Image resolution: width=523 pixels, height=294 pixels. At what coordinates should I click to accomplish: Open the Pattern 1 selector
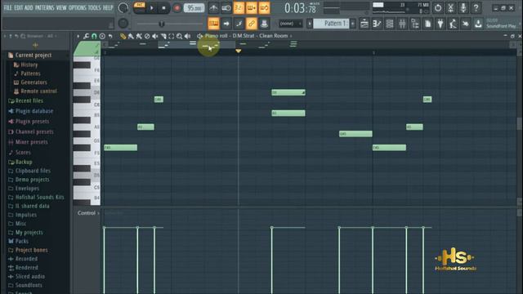point(331,24)
